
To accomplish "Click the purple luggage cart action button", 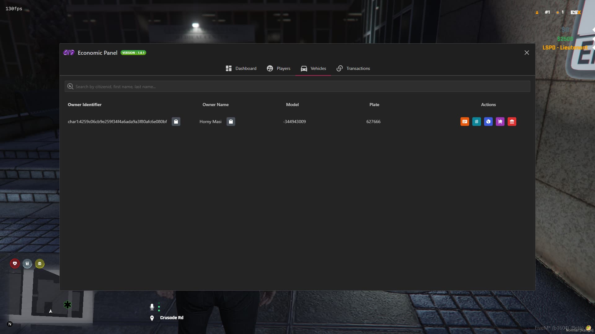I will [x=500, y=122].
